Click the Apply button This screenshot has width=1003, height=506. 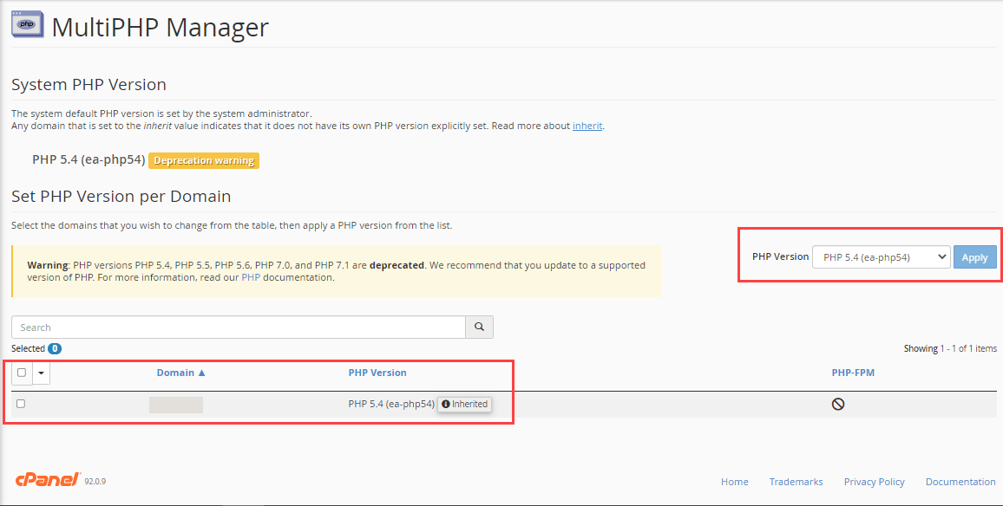[975, 257]
